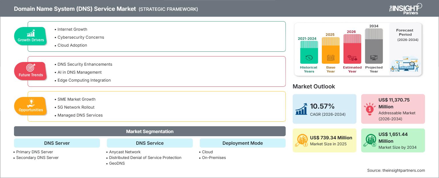Click 'US$ 739.34 Million' value
Viewport: 439px width, 178px height.
point(331,138)
